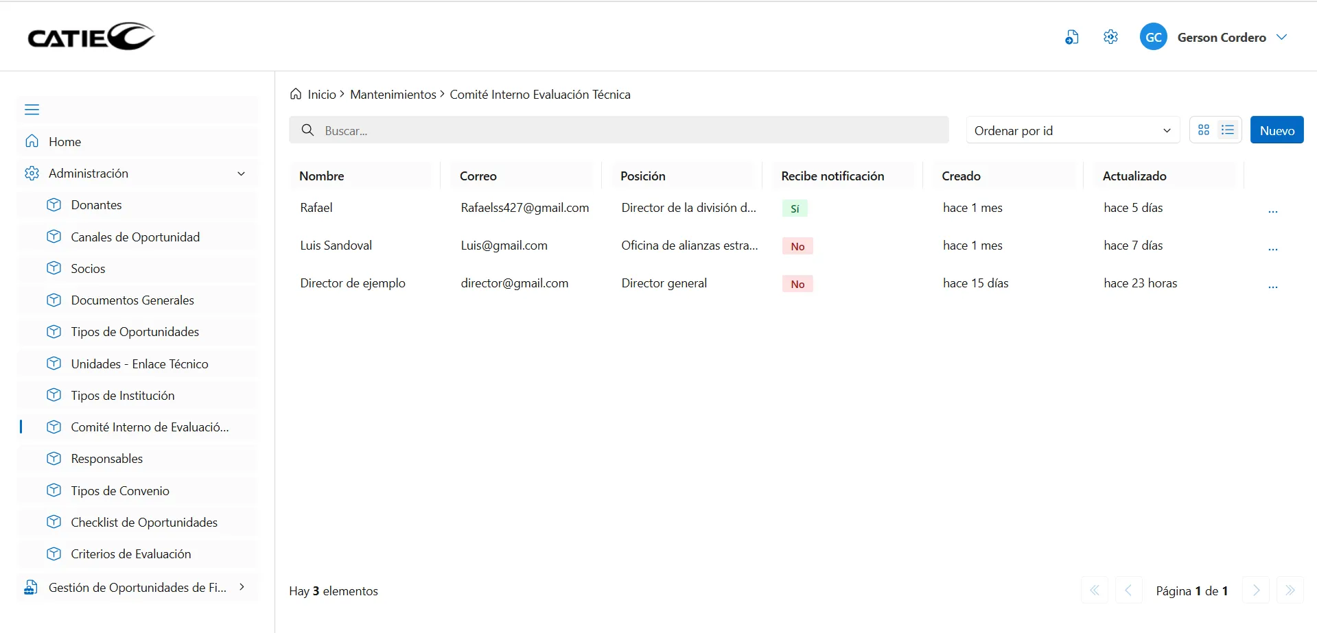Click the GC user avatar
Viewport: 1317px width, 633px height.
coord(1153,37)
